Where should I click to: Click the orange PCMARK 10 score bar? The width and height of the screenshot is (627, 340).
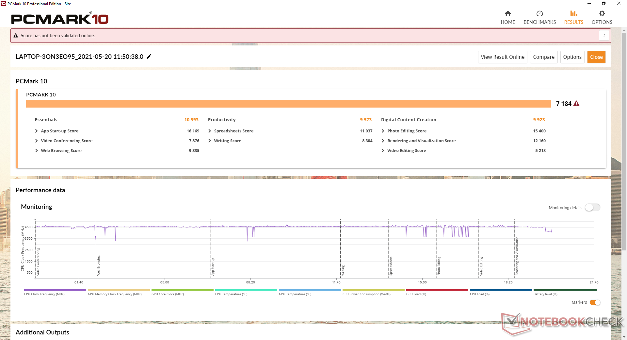click(288, 104)
